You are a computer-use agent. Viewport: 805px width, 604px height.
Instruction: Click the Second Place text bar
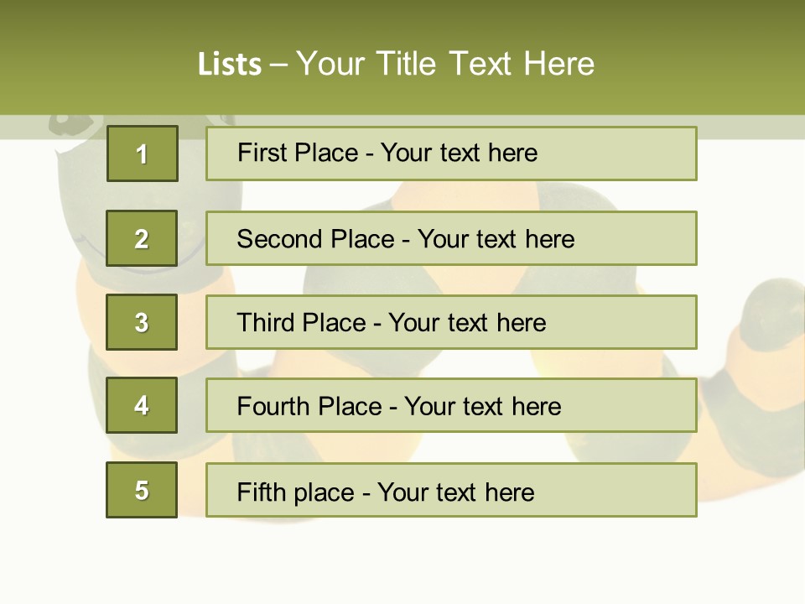pyautogui.click(x=451, y=238)
